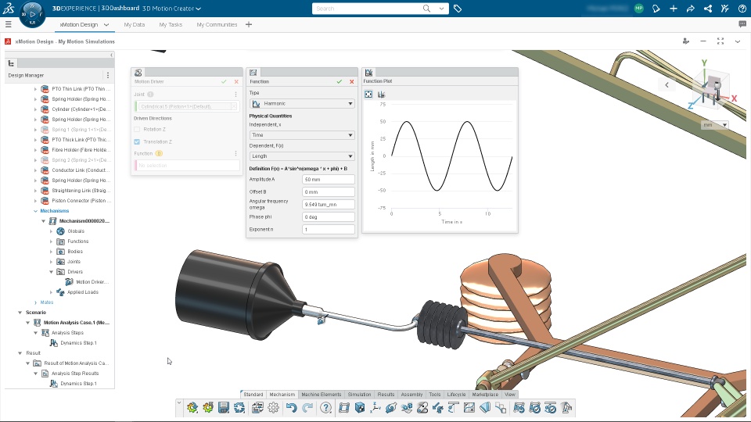Open the My Communities tab

(217, 24)
